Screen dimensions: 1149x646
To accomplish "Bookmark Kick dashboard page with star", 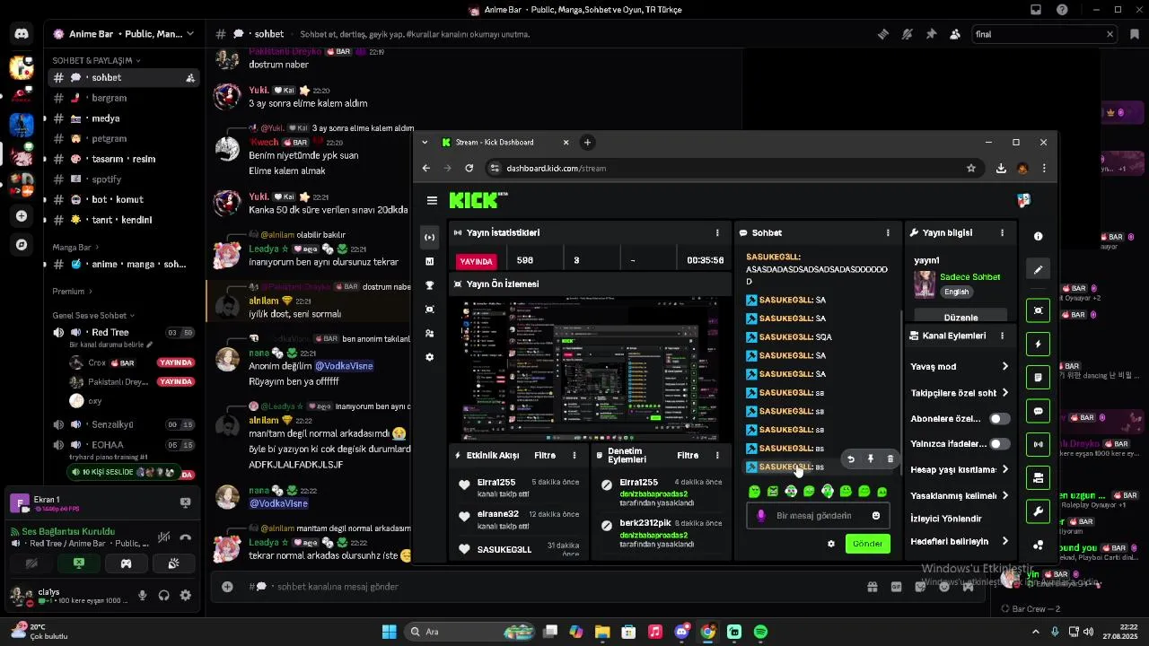I will (x=970, y=168).
